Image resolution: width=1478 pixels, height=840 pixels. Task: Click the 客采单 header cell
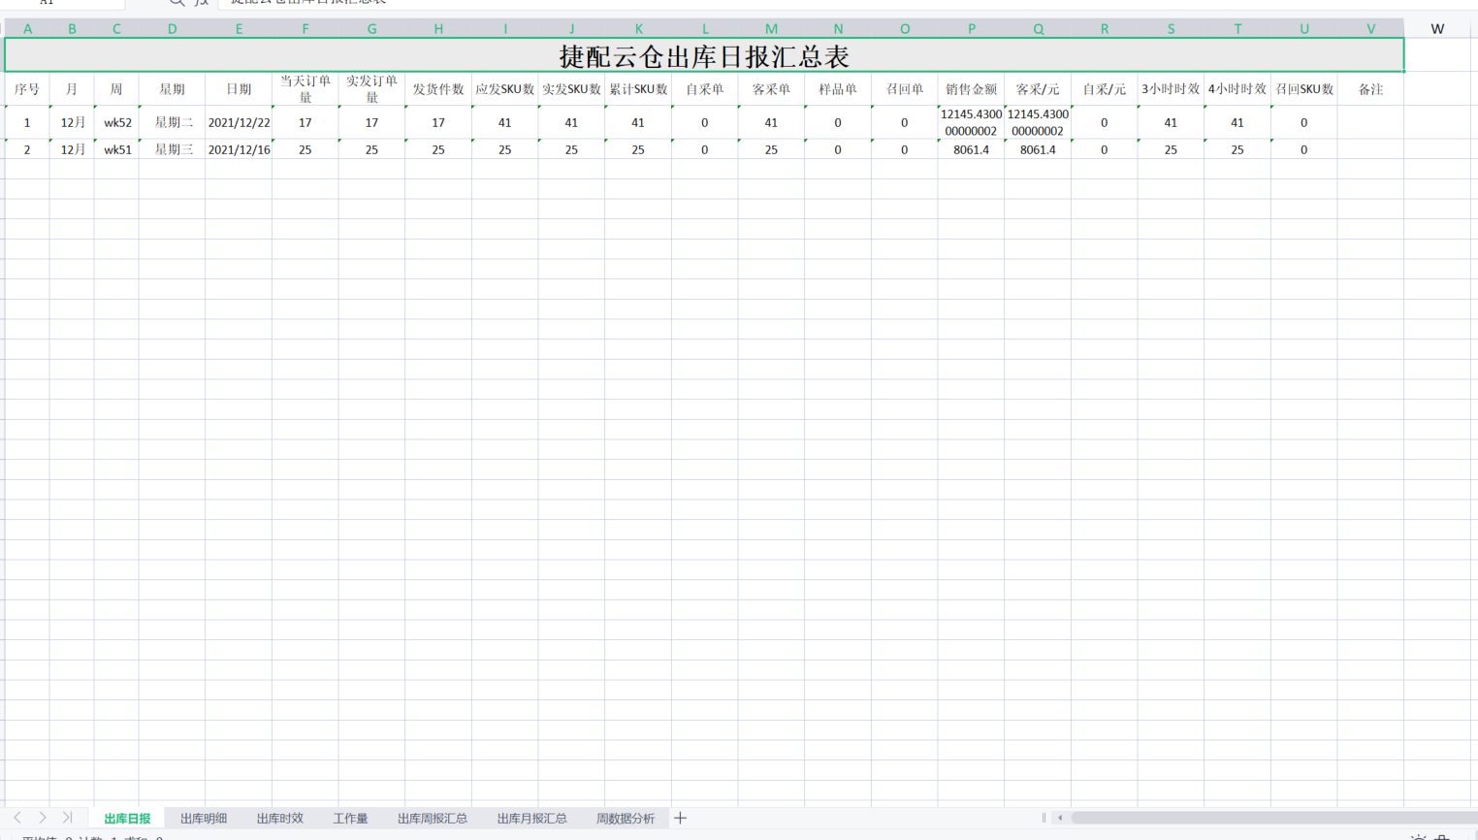pyautogui.click(x=771, y=89)
